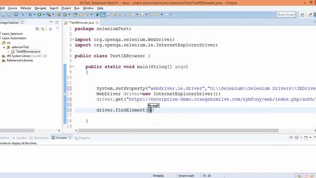Screen dimensions: 316x178
Task: Collapse the seleniumTest package node
Action: [x=4, y=47]
